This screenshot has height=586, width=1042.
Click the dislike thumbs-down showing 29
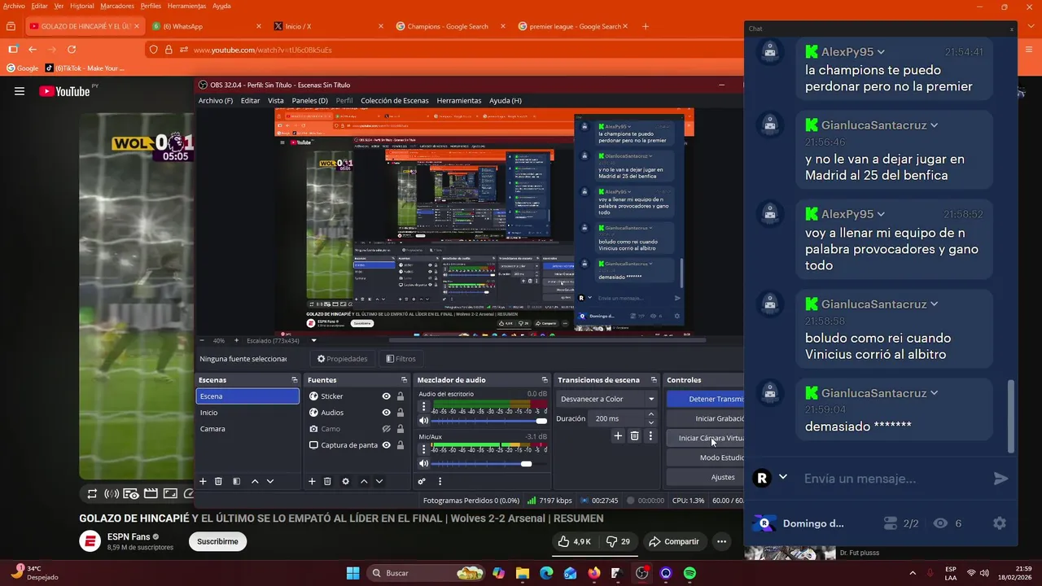coord(619,541)
